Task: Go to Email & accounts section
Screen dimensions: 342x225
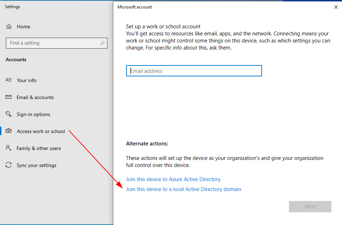Action: (x=35, y=97)
